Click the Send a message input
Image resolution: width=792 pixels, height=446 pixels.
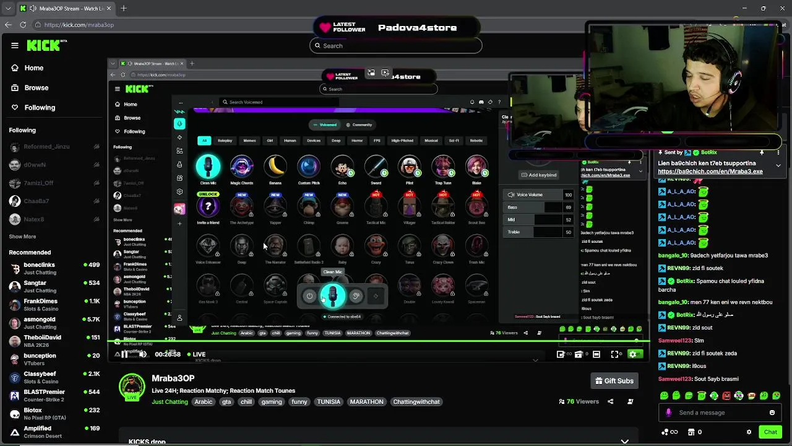(720, 413)
